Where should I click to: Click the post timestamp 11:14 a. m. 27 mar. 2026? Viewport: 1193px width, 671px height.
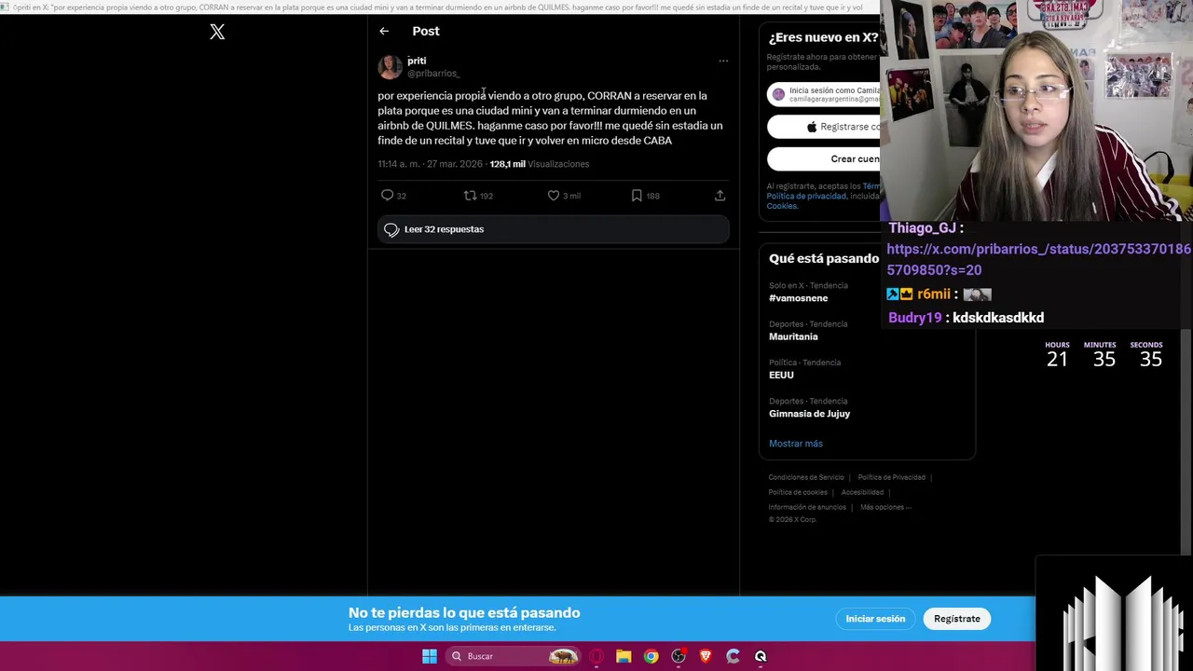click(x=430, y=164)
